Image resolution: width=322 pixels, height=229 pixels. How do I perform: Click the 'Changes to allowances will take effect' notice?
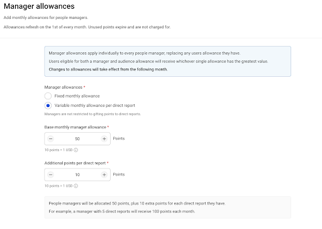click(108, 69)
